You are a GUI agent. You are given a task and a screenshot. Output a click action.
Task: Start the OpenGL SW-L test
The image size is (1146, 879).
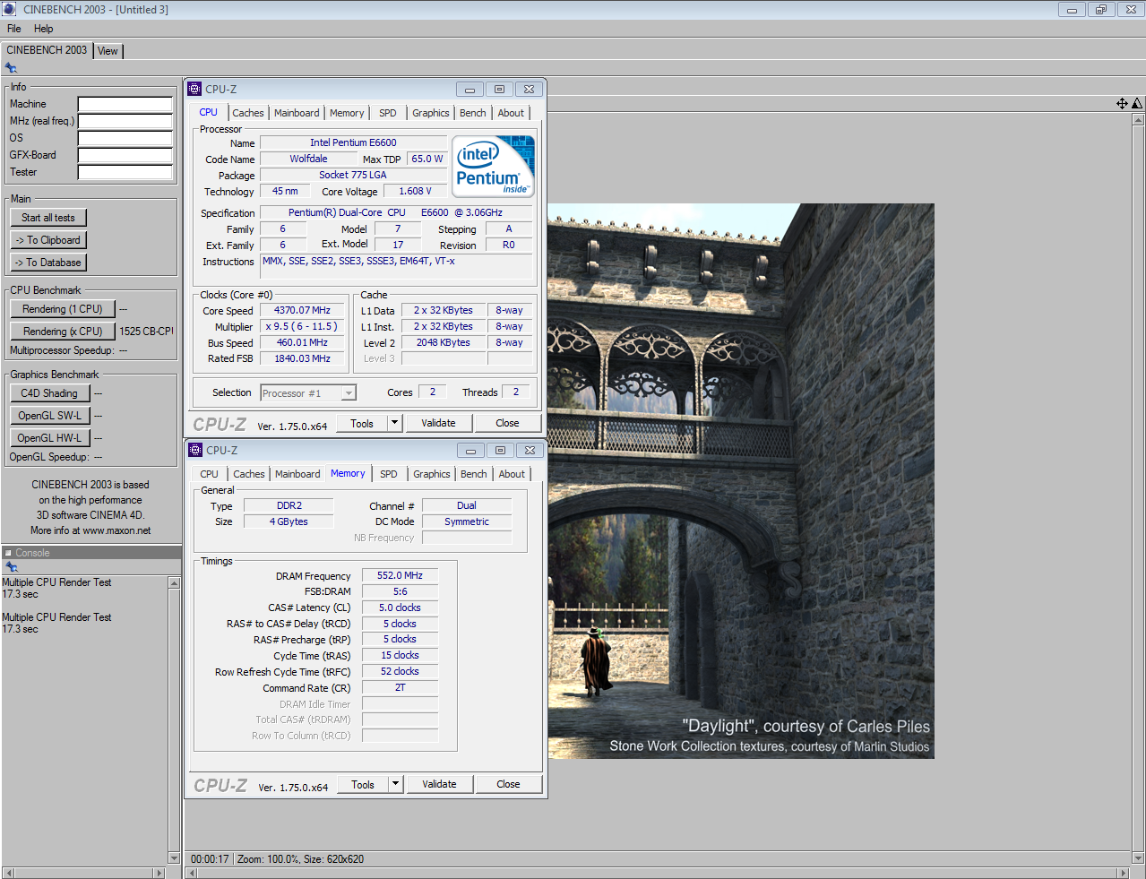pyautogui.click(x=49, y=416)
